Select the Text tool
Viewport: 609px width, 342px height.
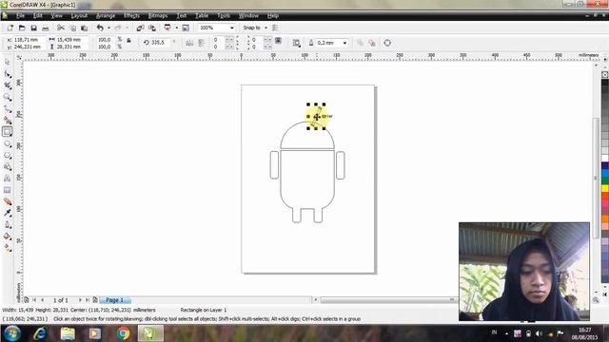pos(7,179)
